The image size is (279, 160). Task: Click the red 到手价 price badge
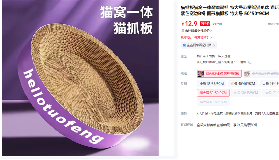click(x=205, y=24)
